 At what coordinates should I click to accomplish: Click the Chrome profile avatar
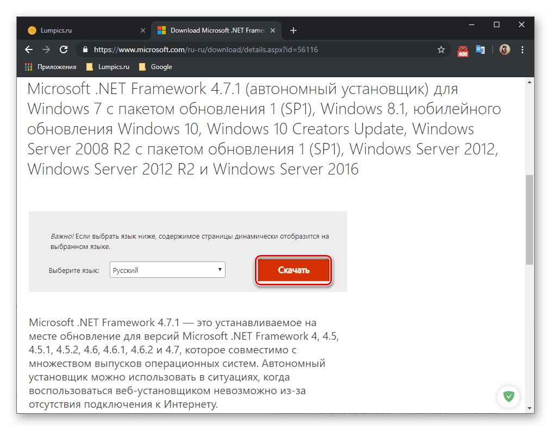pyautogui.click(x=504, y=49)
